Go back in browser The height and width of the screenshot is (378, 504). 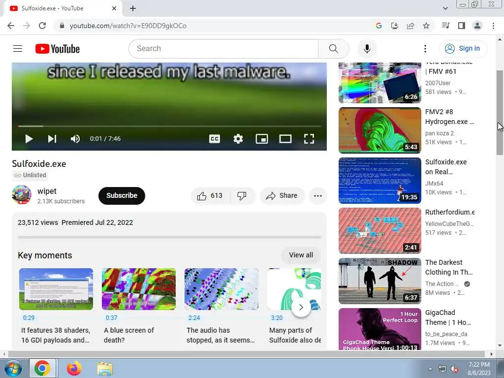coord(11,26)
